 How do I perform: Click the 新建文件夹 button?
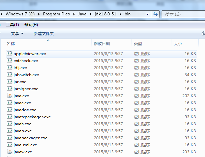click(x=44, y=34)
